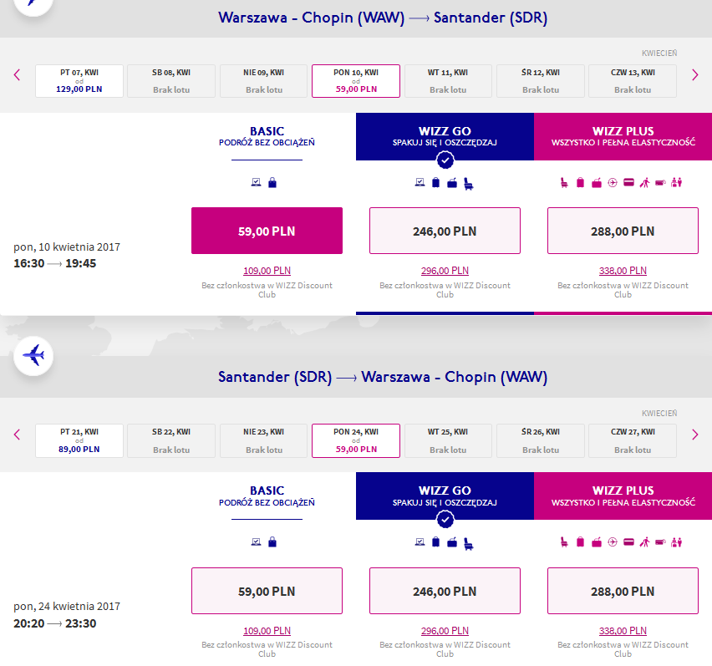The width and height of the screenshot is (712, 666).
Task: Click return BASIC column header
Action: pos(267,496)
